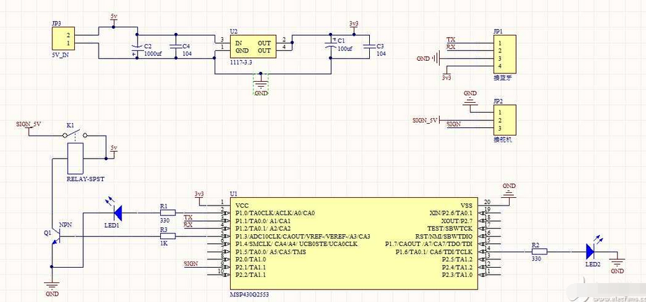Select the C1 polarized capacitor symbol

(331, 45)
